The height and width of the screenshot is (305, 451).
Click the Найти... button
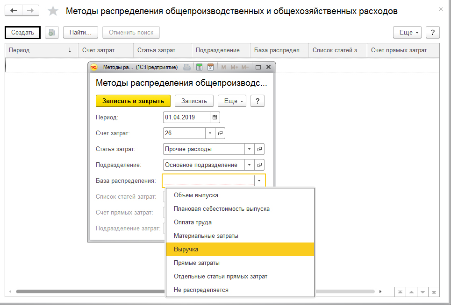click(80, 33)
